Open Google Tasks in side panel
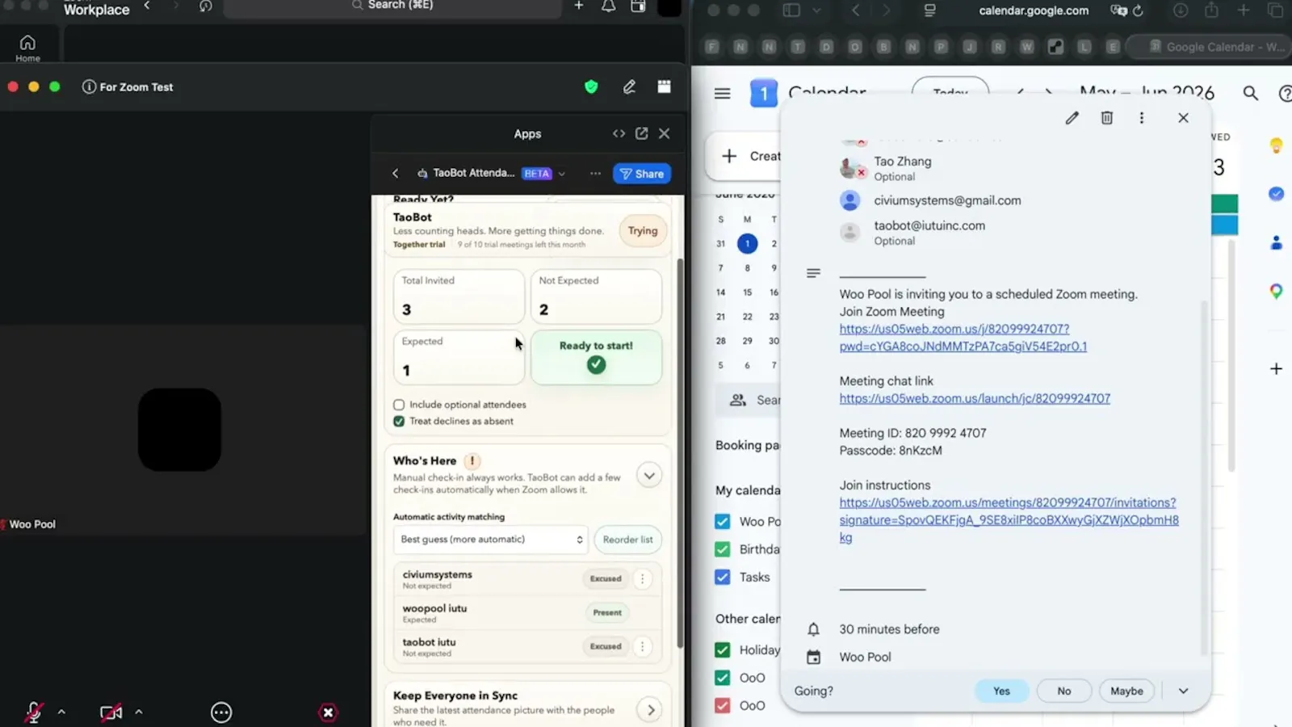Screen dimensions: 1292x727 pos(1276,194)
